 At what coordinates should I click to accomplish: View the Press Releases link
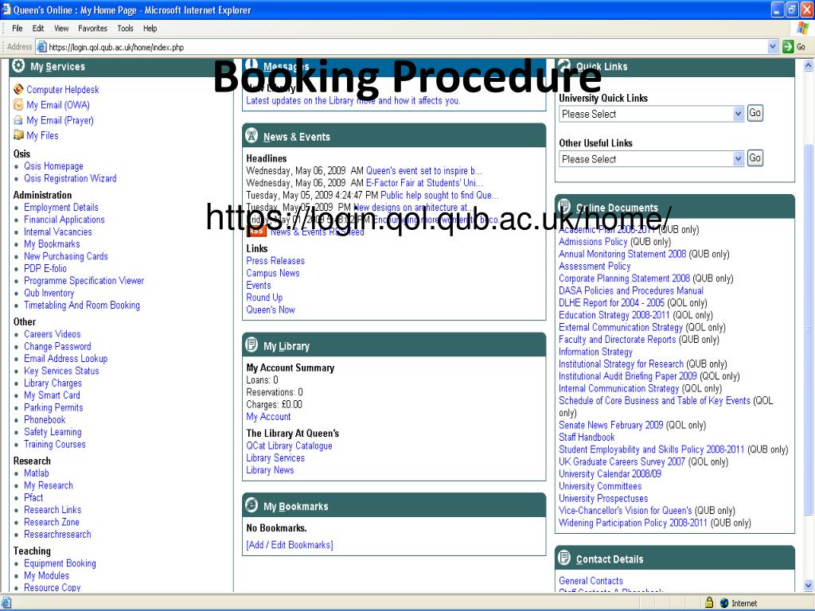click(x=275, y=261)
